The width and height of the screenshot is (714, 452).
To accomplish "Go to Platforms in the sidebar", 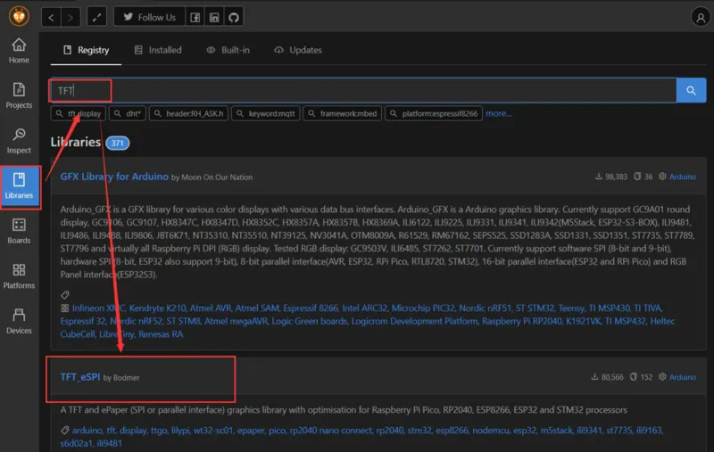I will pos(19,275).
